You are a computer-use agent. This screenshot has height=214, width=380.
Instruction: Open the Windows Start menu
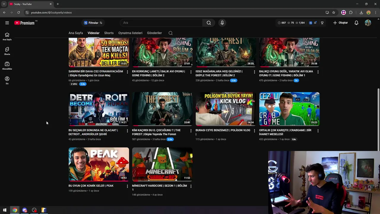pos(5,210)
